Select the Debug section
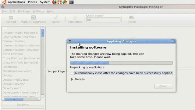 [7, 75]
